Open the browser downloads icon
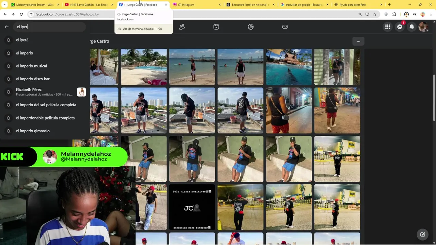 pyautogui.click(x=406, y=14)
